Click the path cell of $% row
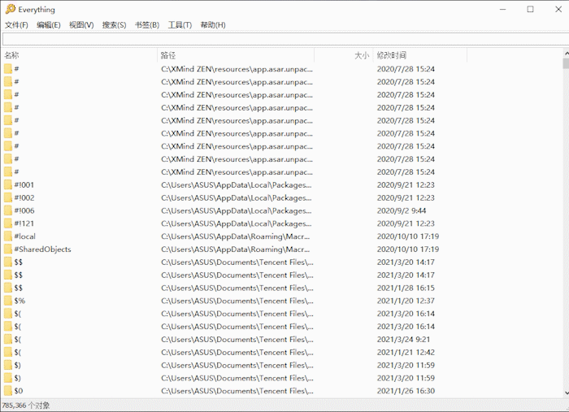The height and width of the screenshot is (412, 569). [237, 301]
